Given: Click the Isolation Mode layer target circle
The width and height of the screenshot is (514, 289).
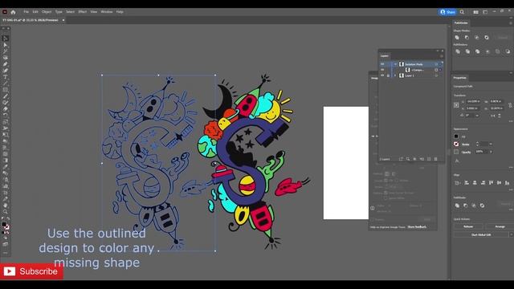Looking at the screenshot, I should coord(436,64).
